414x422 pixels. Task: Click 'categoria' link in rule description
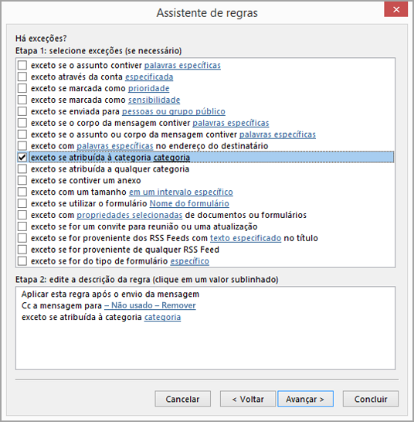pyautogui.click(x=162, y=318)
